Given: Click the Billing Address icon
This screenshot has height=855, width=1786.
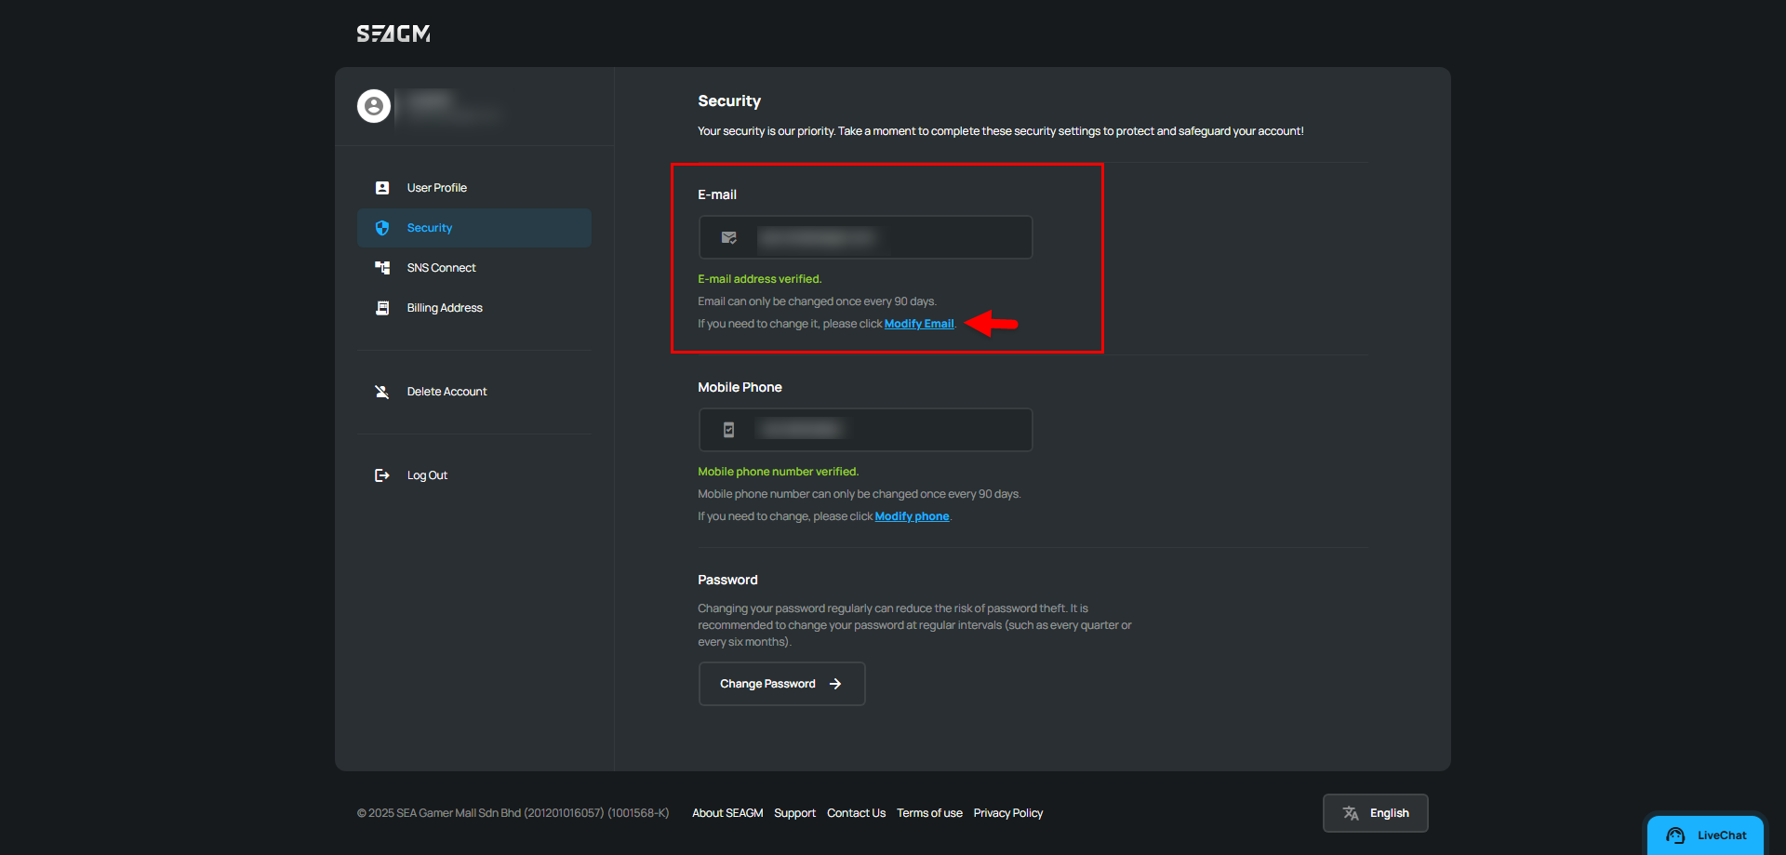Looking at the screenshot, I should tap(382, 308).
